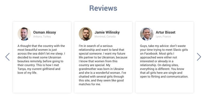Open Osman Aksoy's profile photo
This screenshot has width=206, height=97.
pyautogui.click(x=24, y=34)
